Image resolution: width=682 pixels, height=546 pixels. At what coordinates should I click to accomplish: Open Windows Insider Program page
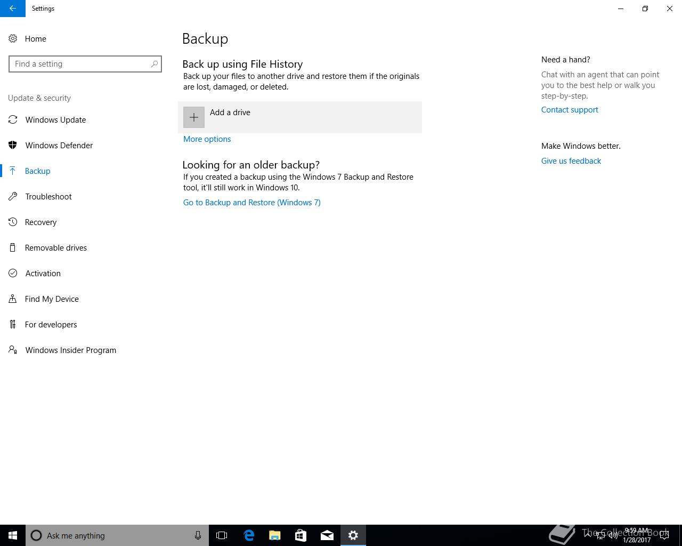click(71, 350)
